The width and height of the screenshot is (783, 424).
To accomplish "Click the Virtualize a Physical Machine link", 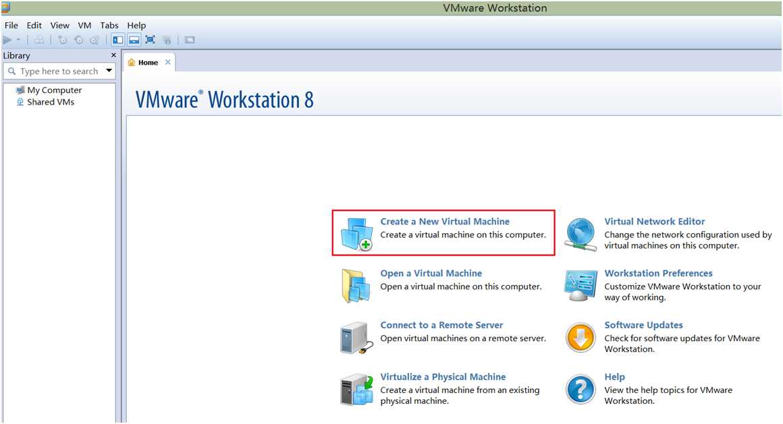I will pos(443,377).
